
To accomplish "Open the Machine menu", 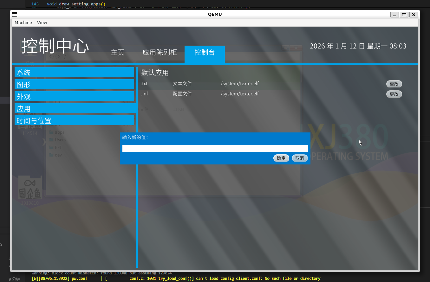I will click(23, 22).
